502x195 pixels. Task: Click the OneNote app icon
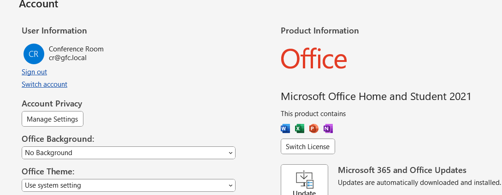[328, 128]
